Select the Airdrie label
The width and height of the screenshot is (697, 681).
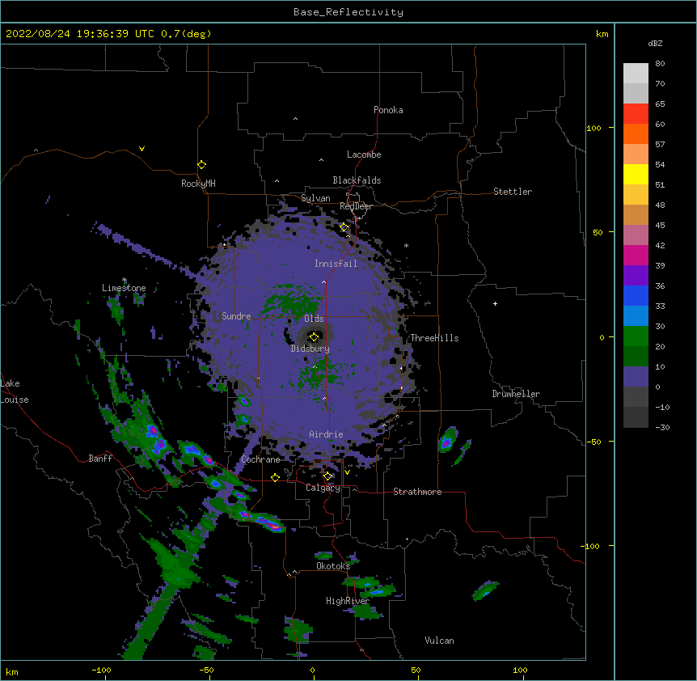(326, 434)
